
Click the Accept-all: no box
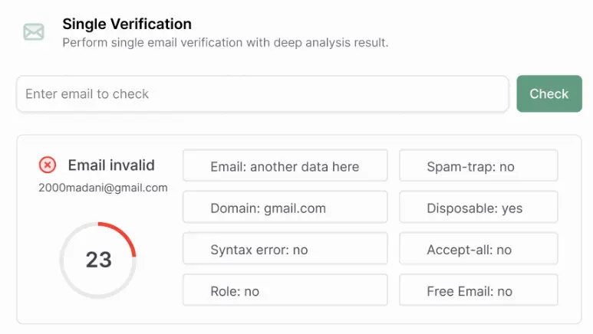click(479, 249)
